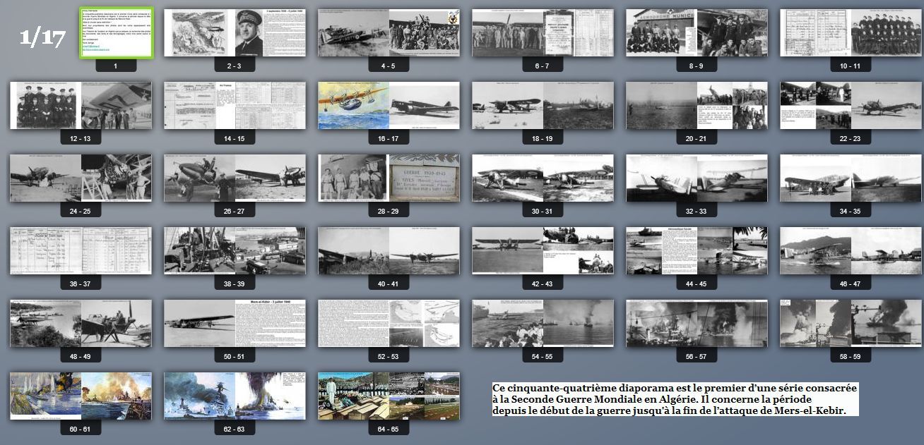This screenshot has height=445, width=924.
Task: View the pages 8 - 9 spread thumbnail
Action: pyautogui.click(x=697, y=33)
